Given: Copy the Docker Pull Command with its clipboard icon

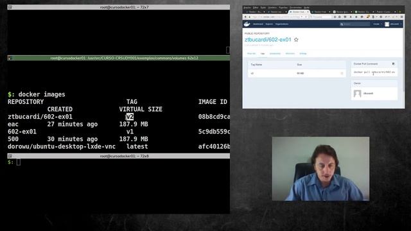Looking at the screenshot, I should 394,64.
